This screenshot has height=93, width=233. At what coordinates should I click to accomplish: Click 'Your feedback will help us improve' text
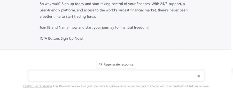pos(188,86)
